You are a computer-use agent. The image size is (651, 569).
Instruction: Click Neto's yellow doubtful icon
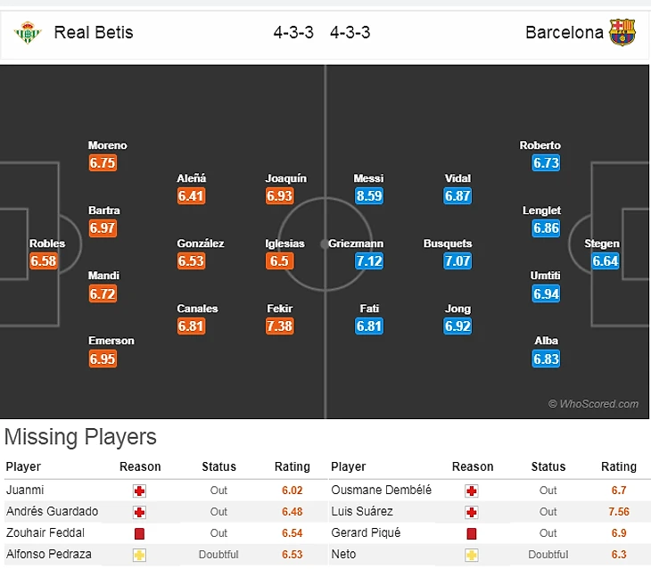tap(472, 555)
